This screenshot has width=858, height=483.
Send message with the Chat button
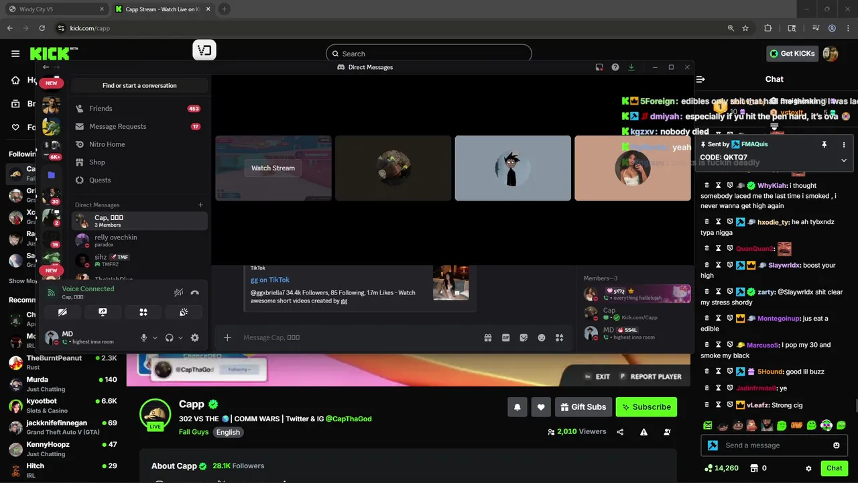tap(834, 468)
